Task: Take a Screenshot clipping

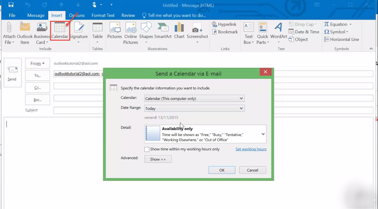Action: [x=197, y=33]
